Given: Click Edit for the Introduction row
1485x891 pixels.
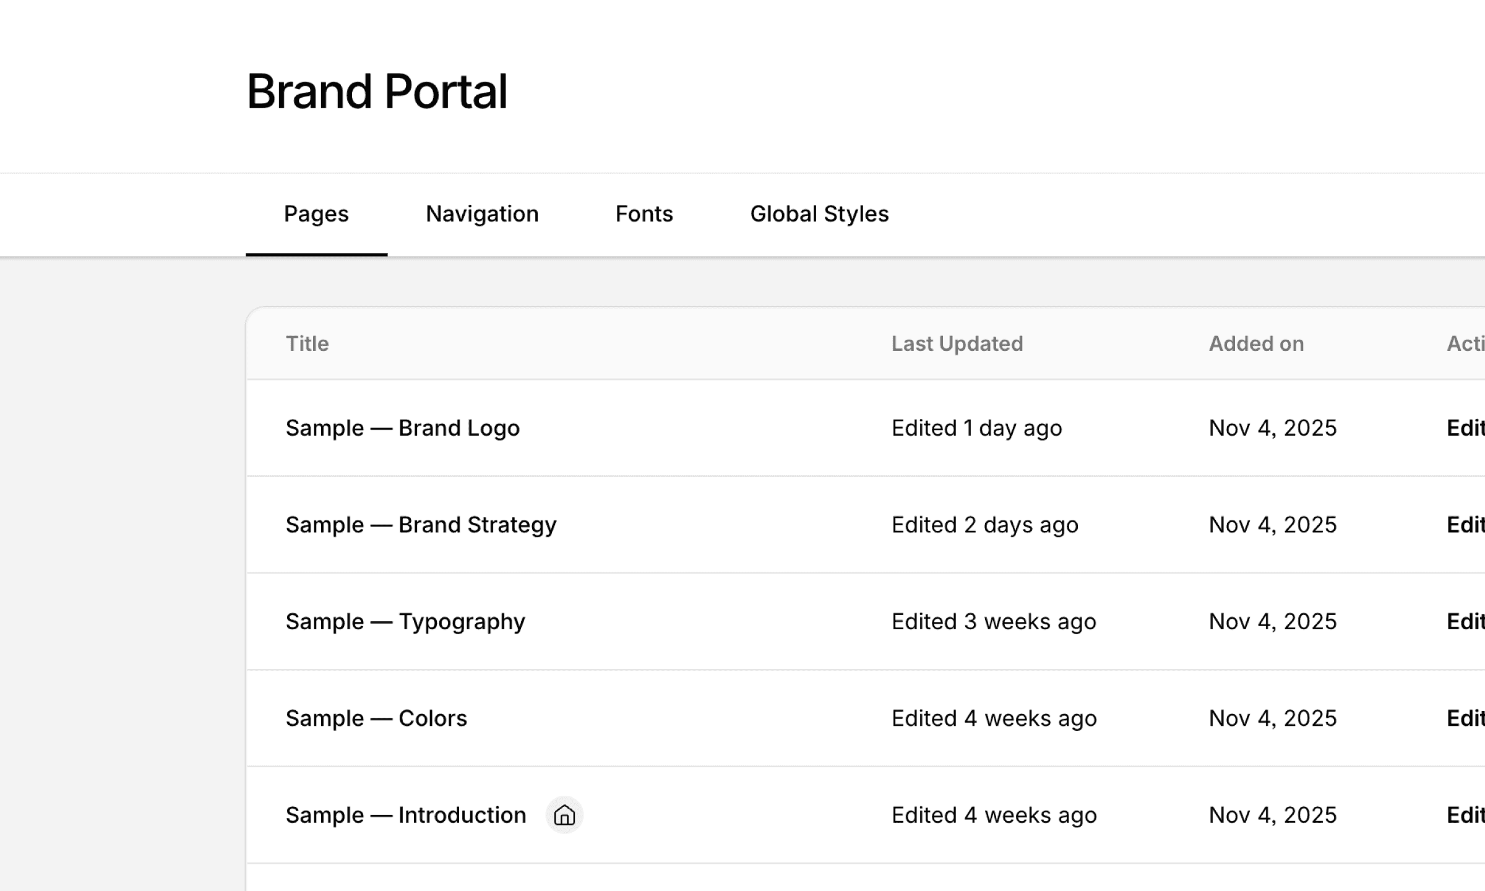Looking at the screenshot, I should [1465, 815].
